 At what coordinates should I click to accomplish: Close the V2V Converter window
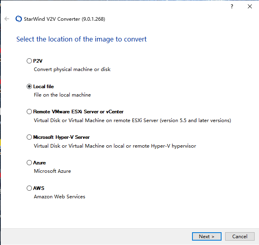coord(250,6)
